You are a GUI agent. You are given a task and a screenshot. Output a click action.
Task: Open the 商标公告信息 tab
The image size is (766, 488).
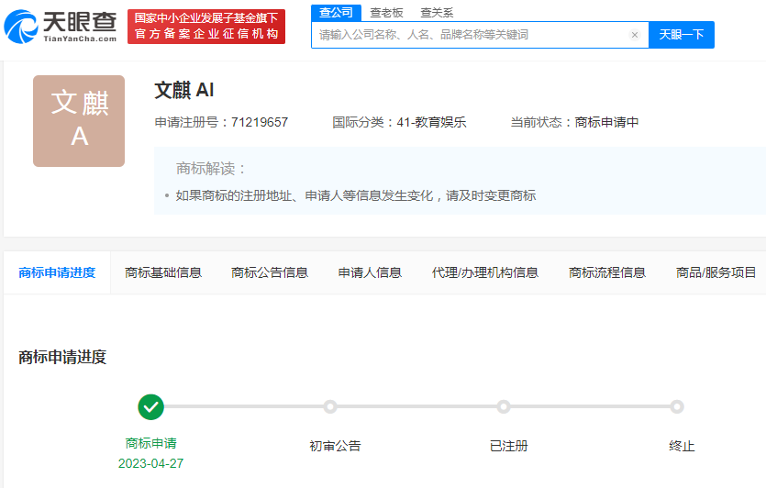[x=270, y=272]
